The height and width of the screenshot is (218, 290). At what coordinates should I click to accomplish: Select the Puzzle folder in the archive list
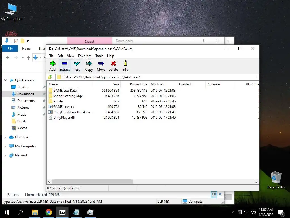pyautogui.click(x=58, y=101)
